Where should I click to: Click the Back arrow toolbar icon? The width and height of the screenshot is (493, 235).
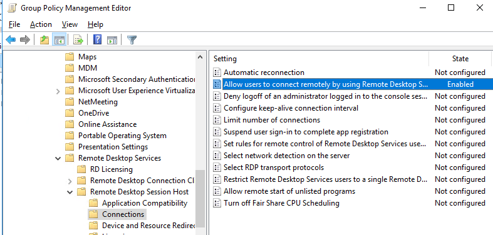(x=11, y=40)
